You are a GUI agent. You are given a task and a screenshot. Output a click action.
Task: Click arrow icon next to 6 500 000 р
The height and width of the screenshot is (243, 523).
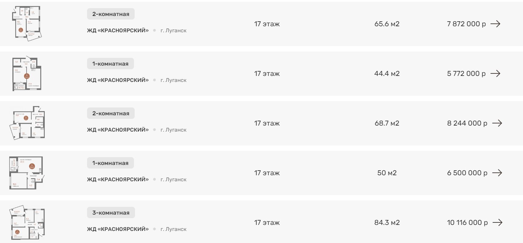[497, 173]
